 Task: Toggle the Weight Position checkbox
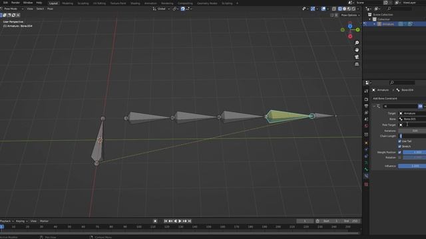point(399,152)
